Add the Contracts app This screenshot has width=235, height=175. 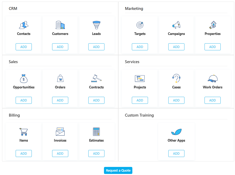point(96,100)
